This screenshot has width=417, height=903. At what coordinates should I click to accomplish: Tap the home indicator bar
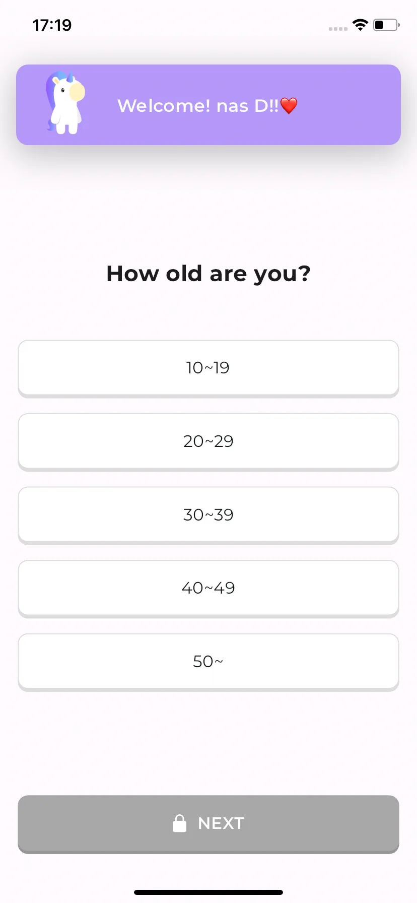tap(208, 892)
